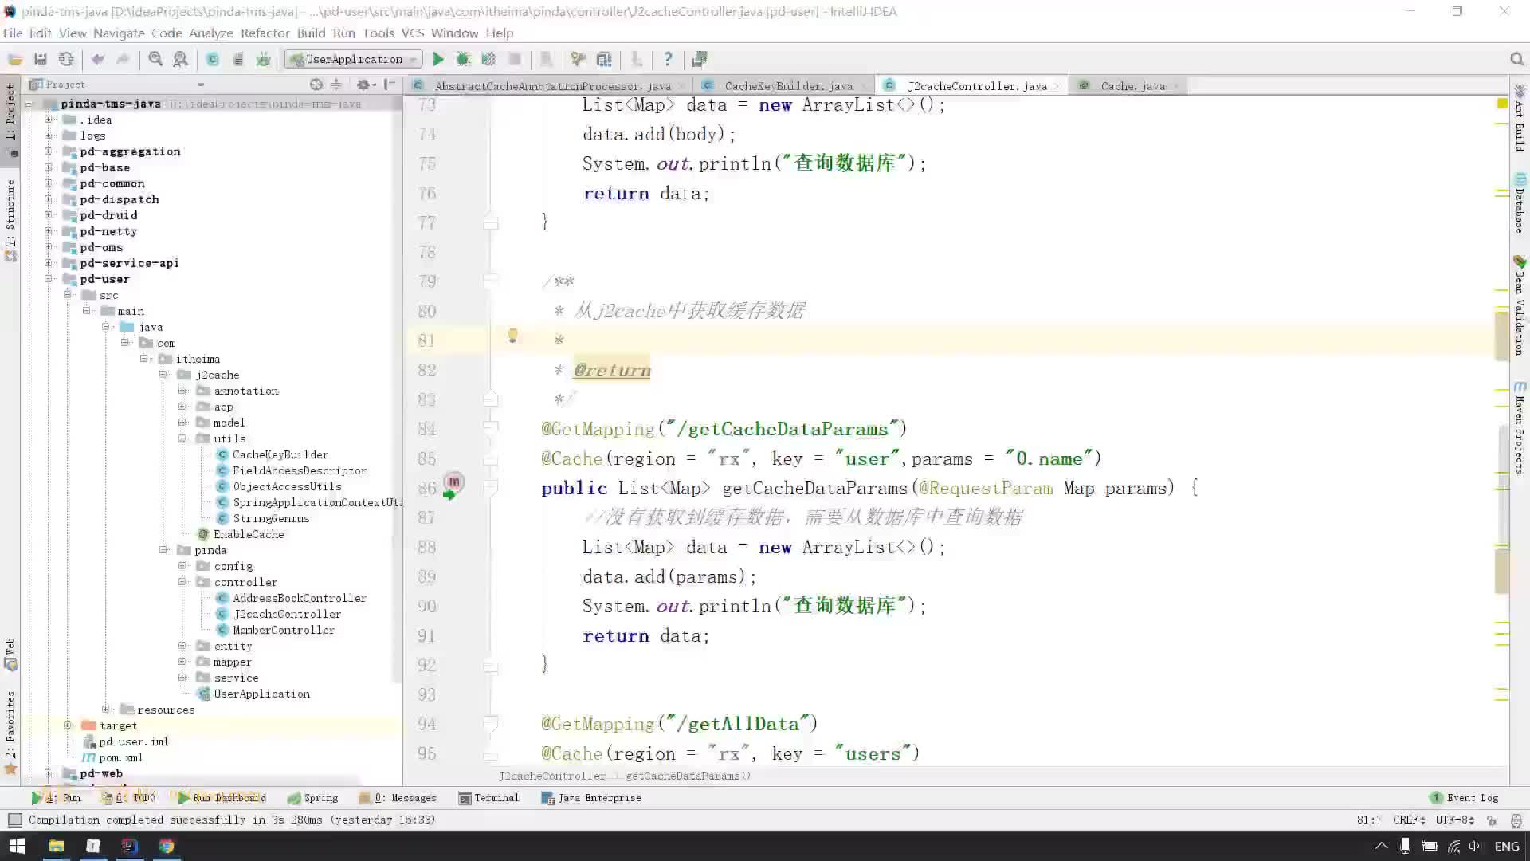Viewport: 1530px width, 861px height.
Task: Open Google Chrome from the taskbar
Action: click(166, 846)
